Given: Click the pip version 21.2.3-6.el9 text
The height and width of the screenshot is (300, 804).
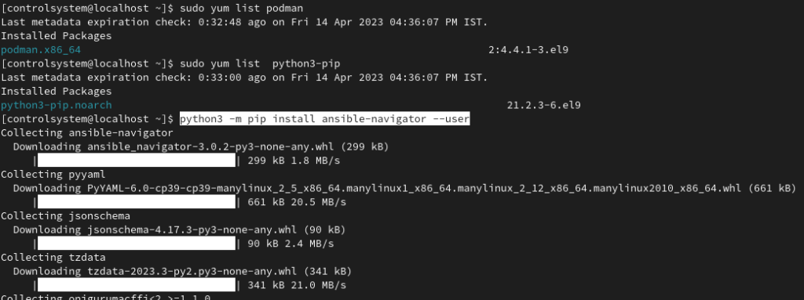Looking at the screenshot, I should [543, 106].
